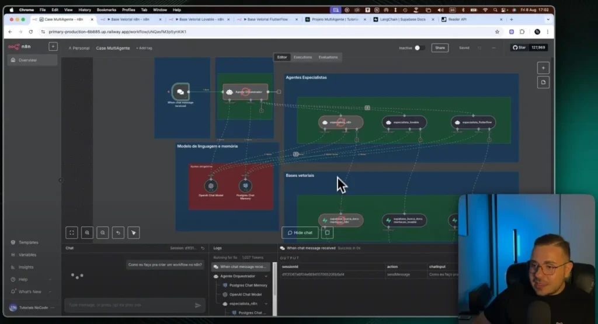Screen dimensions: 598x324
Task: Open Variables in the sidebar
Action: 27,255
